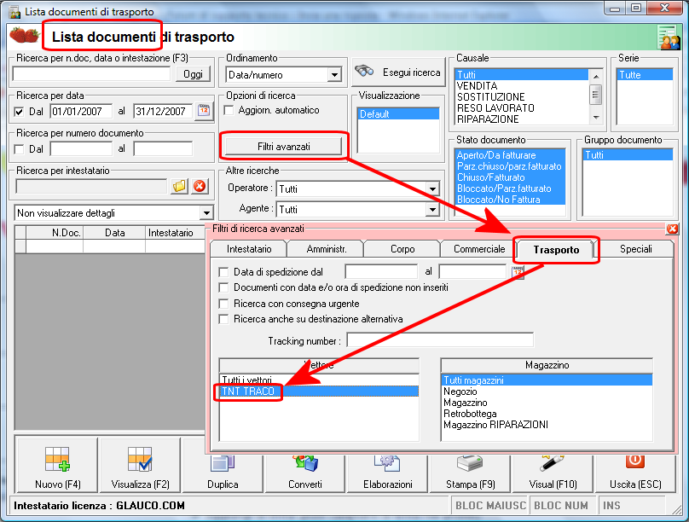
Task: Click Data di spedizione start date field
Action: [x=381, y=271]
